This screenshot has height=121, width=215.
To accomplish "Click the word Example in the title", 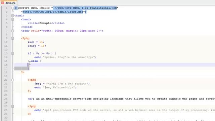I will 45,23.
